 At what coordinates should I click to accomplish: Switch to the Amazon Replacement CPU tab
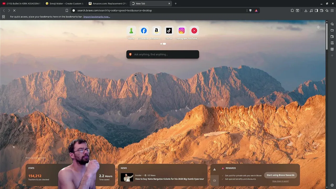pos(108,3)
